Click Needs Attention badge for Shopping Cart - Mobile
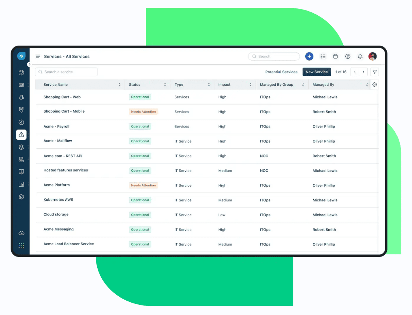 (143, 112)
